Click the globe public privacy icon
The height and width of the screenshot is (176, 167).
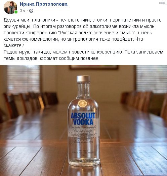pyautogui.click(x=31, y=11)
